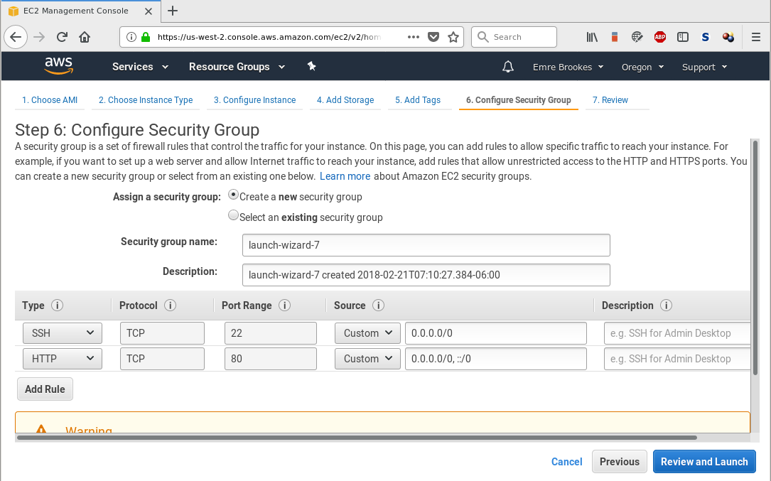Screen dimensions: 771x481
Task: Select the 6. Configure Security Group tab
Action: pyautogui.click(x=518, y=100)
